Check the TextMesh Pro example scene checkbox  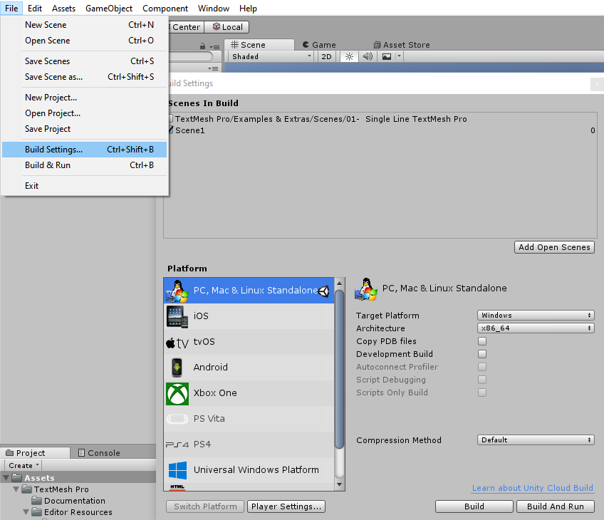[x=170, y=119]
